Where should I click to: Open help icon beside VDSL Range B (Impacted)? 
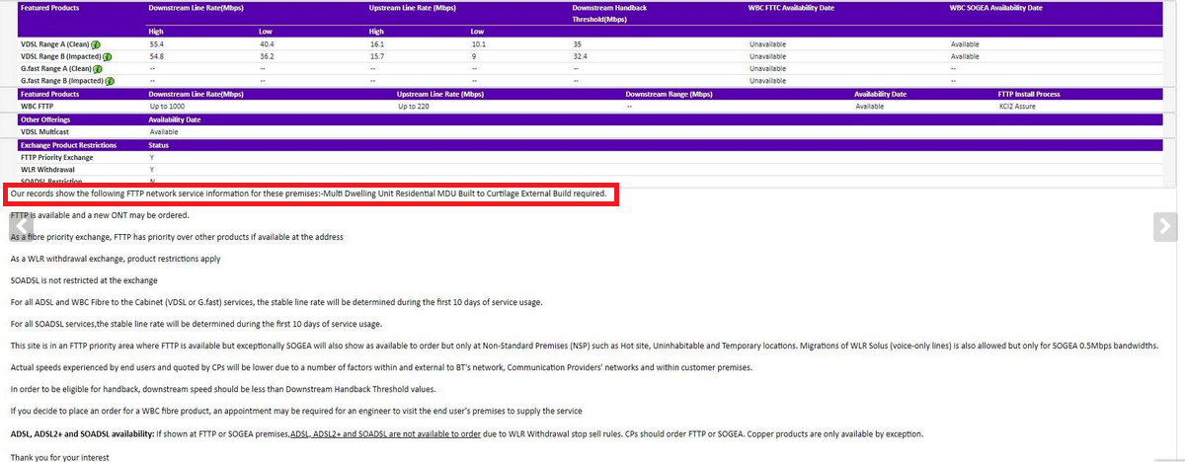pyautogui.click(x=107, y=56)
